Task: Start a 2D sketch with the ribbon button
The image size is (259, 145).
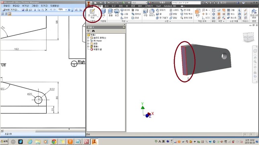Action: (x=92, y=14)
